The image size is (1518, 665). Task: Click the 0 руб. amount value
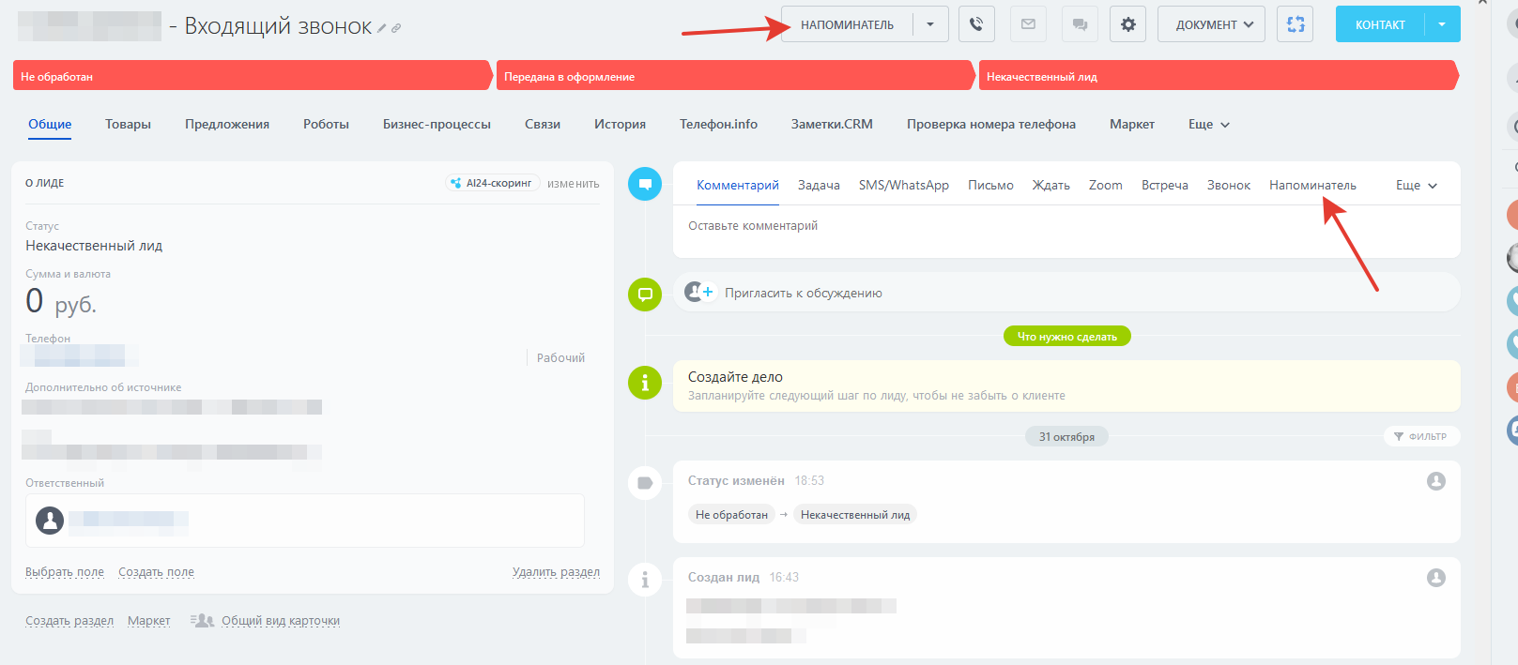[x=61, y=302]
